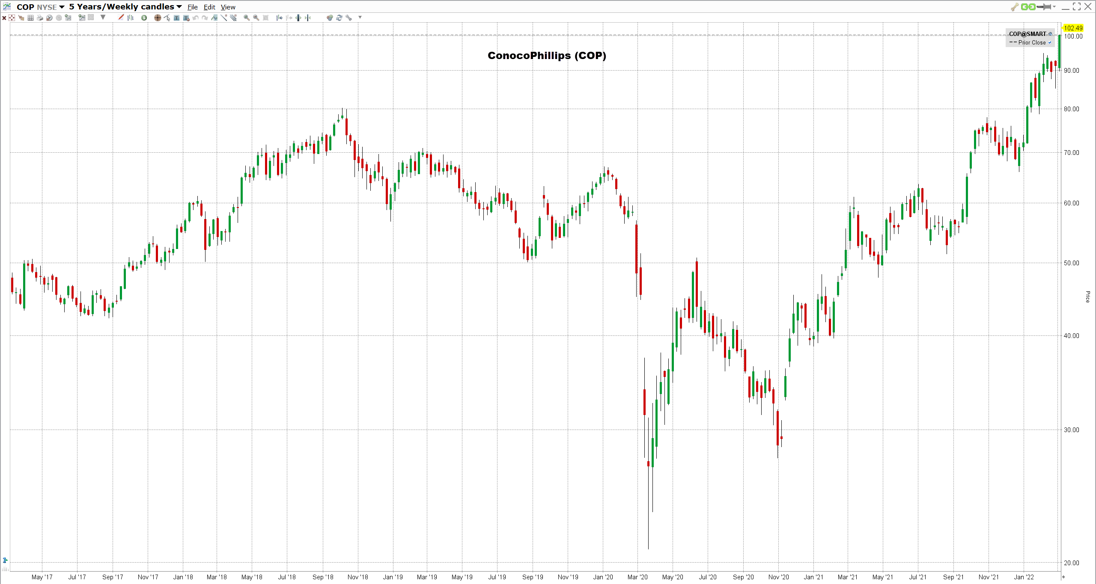Click the COP@SMART legend label
The height and width of the screenshot is (584, 1096).
click(1027, 34)
